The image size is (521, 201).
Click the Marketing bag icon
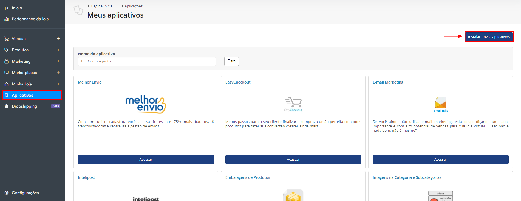[x=7, y=61]
